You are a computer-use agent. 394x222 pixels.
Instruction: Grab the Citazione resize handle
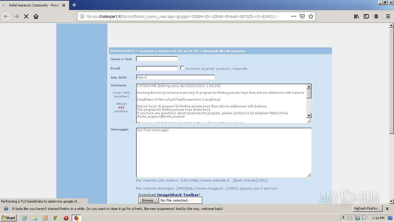pyautogui.click(x=309, y=121)
